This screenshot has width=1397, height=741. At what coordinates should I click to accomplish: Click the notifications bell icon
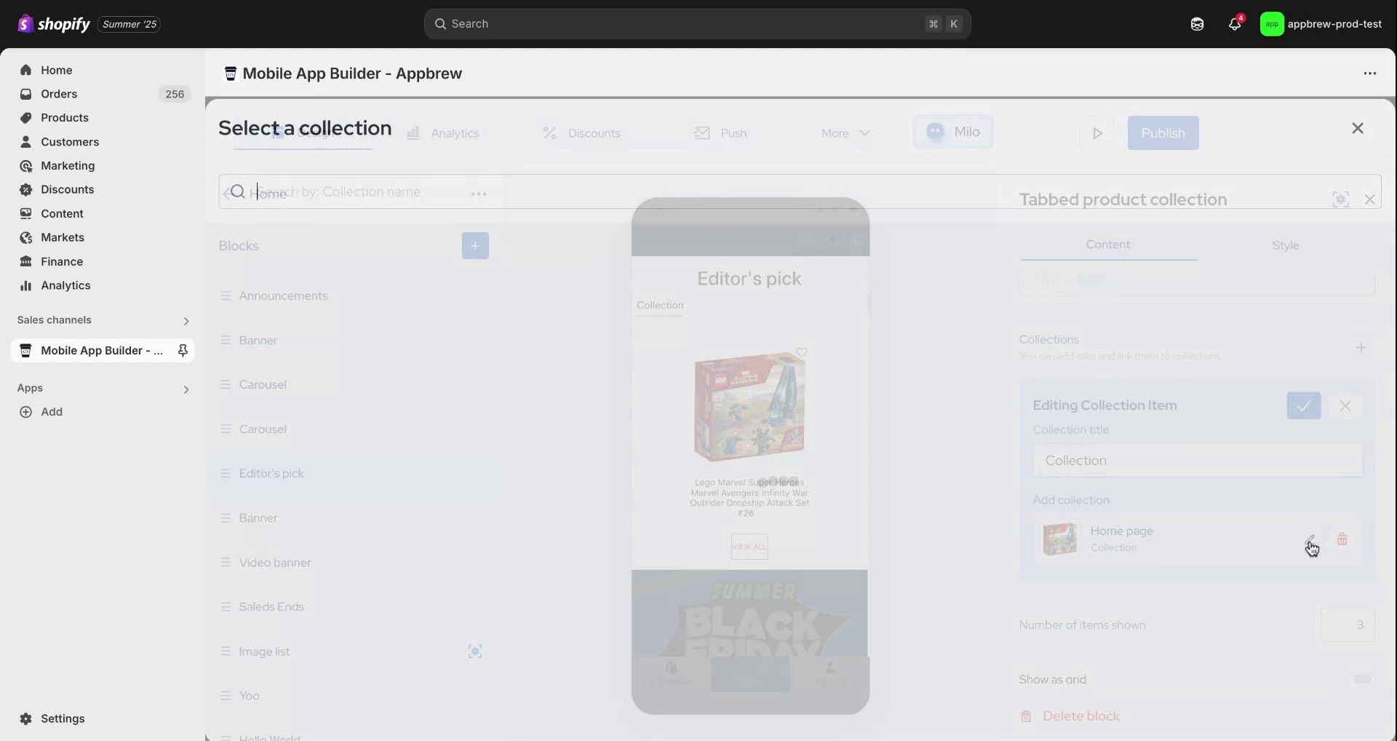click(x=1234, y=24)
